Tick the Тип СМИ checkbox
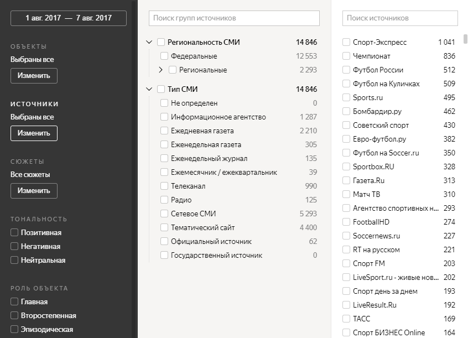 pyautogui.click(x=161, y=89)
